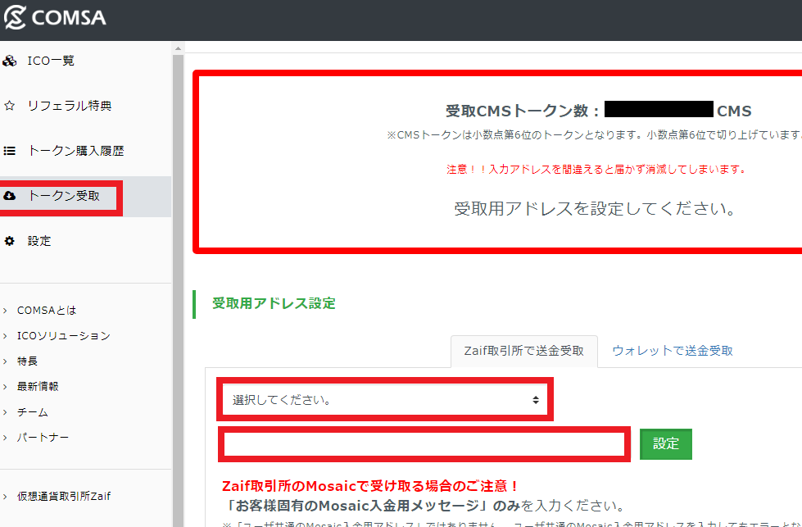Open the 特長 link
This screenshot has width=802, height=527.
[x=27, y=361]
